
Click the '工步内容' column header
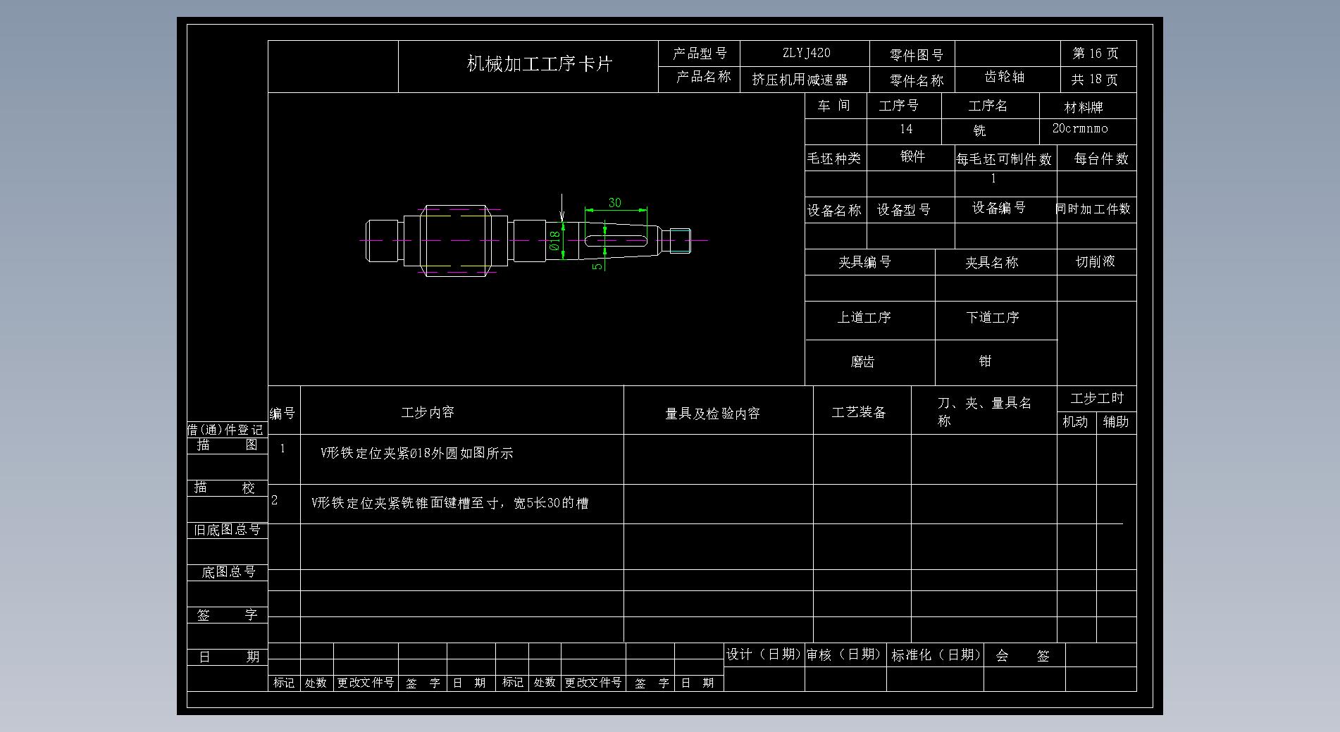coord(428,412)
